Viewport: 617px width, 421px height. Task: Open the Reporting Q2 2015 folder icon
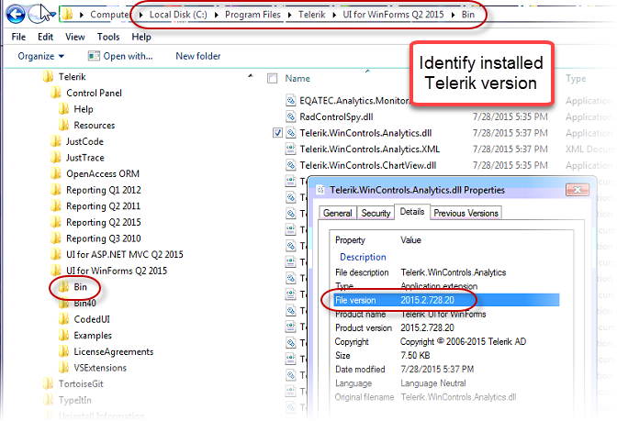tap(56, 222)
